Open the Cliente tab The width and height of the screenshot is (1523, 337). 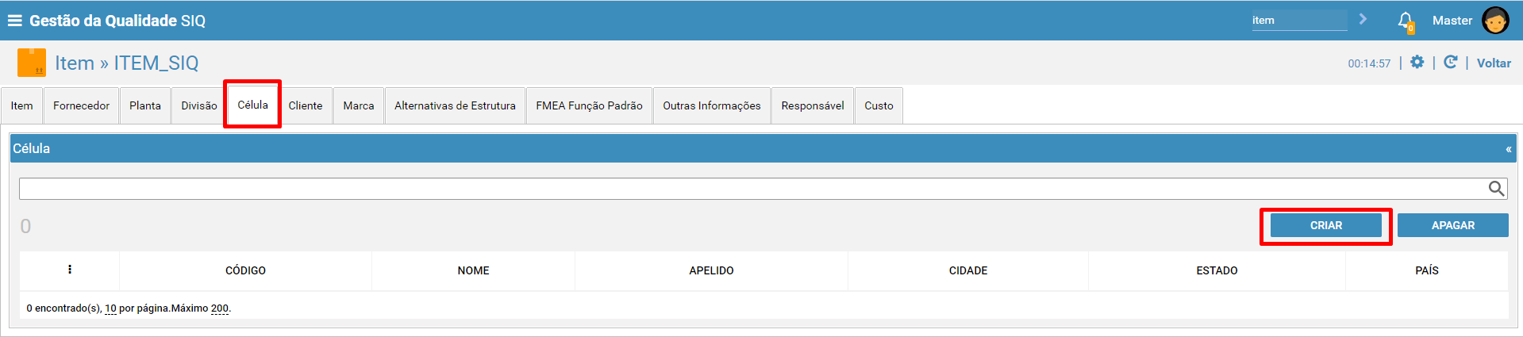coord(306,105)
